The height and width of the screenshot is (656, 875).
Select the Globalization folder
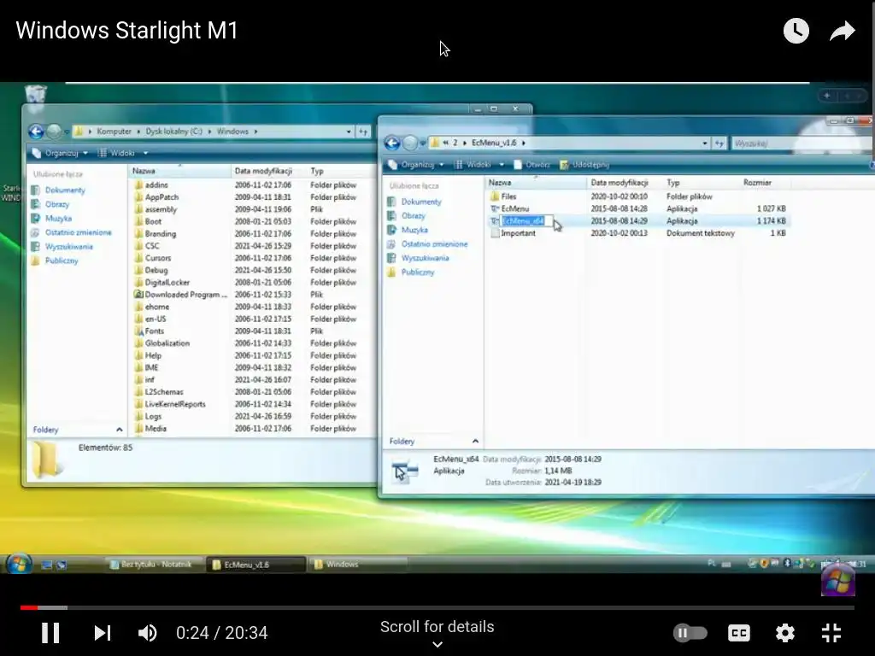[167, 343]
